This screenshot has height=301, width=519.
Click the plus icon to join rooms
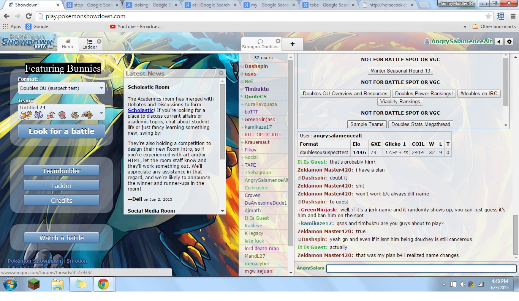coord(292,44)
